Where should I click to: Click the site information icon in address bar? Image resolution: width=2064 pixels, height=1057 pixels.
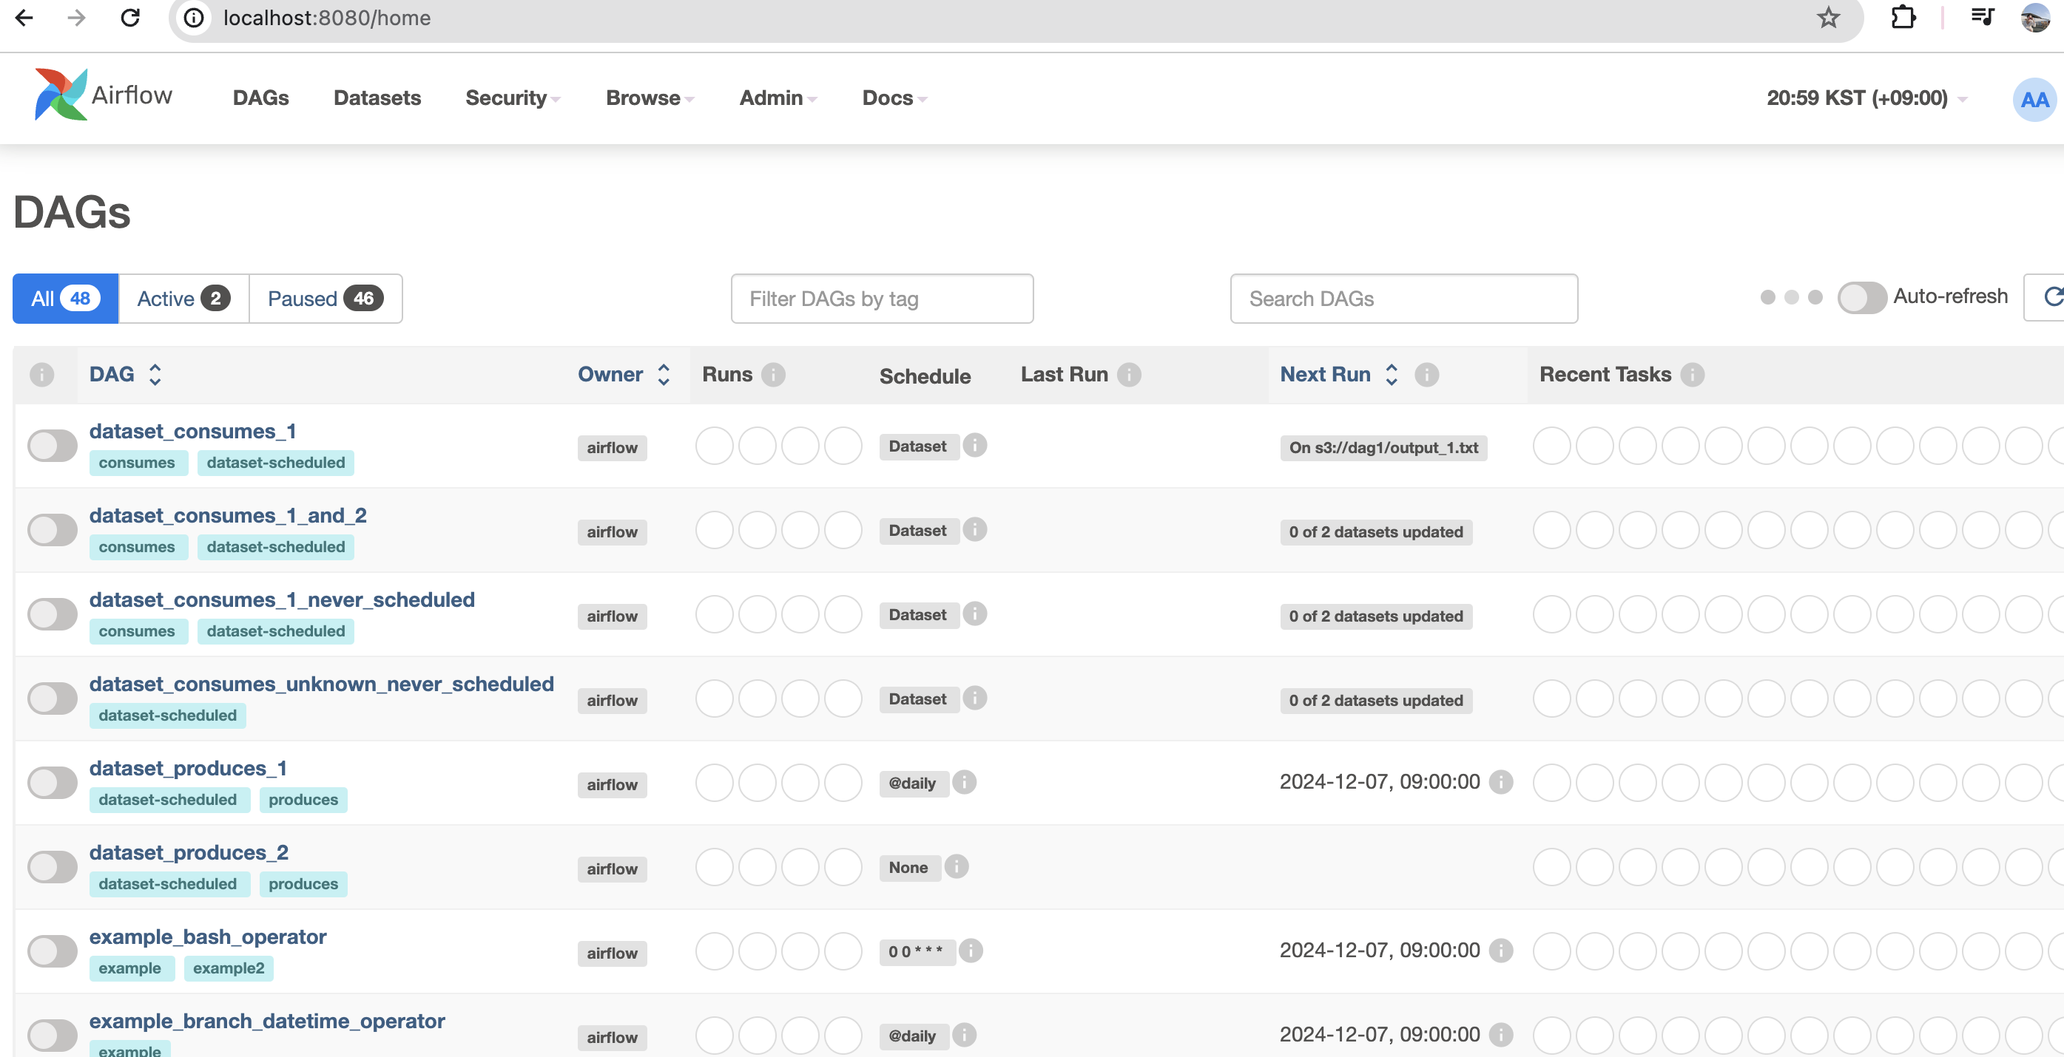(195, 18)
